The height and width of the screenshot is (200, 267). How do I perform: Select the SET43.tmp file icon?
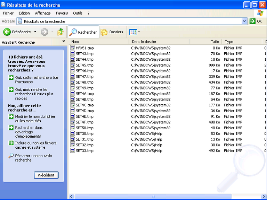pyautogui.click(x=73, y=54)
